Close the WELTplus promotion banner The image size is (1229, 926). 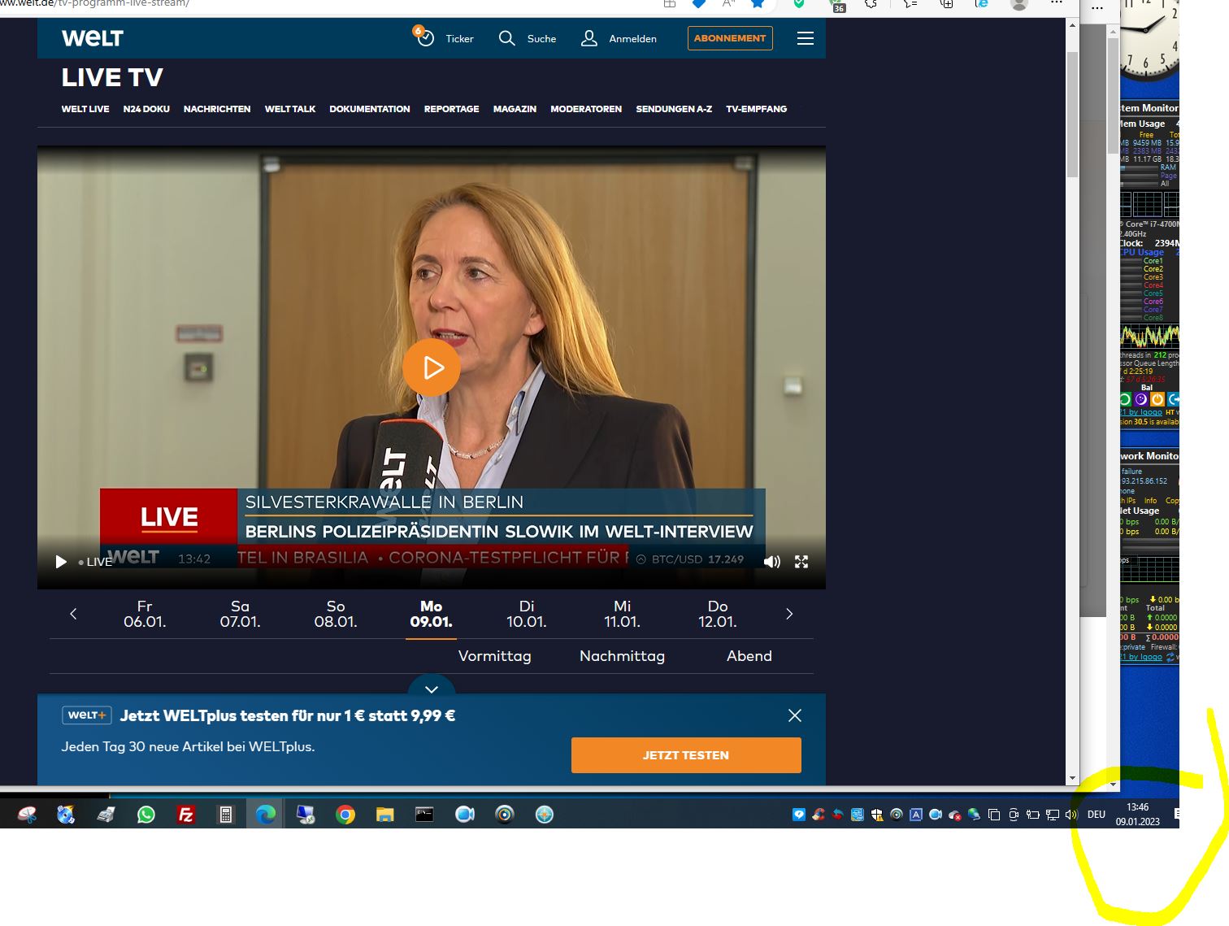point(795,715)
